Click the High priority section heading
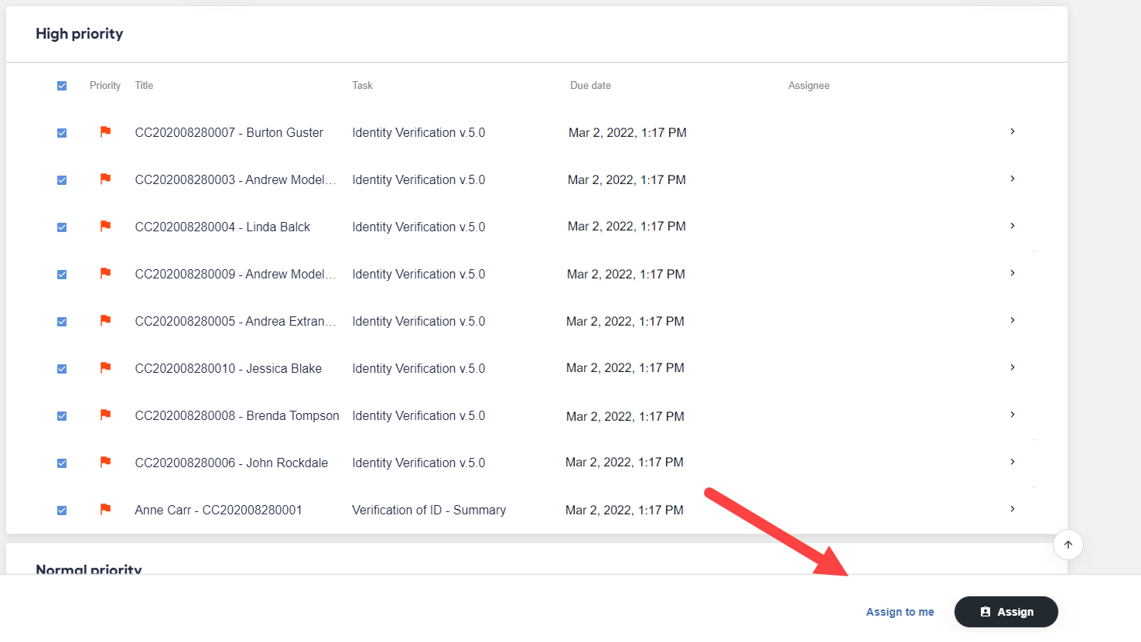This screenshot has width=1141, height=642. point(79,34)
